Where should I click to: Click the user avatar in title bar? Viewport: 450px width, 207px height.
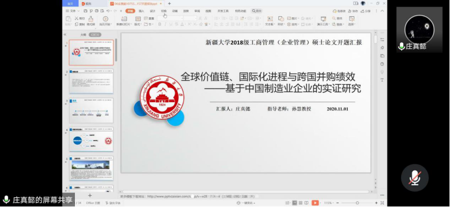tap(363, 3)
